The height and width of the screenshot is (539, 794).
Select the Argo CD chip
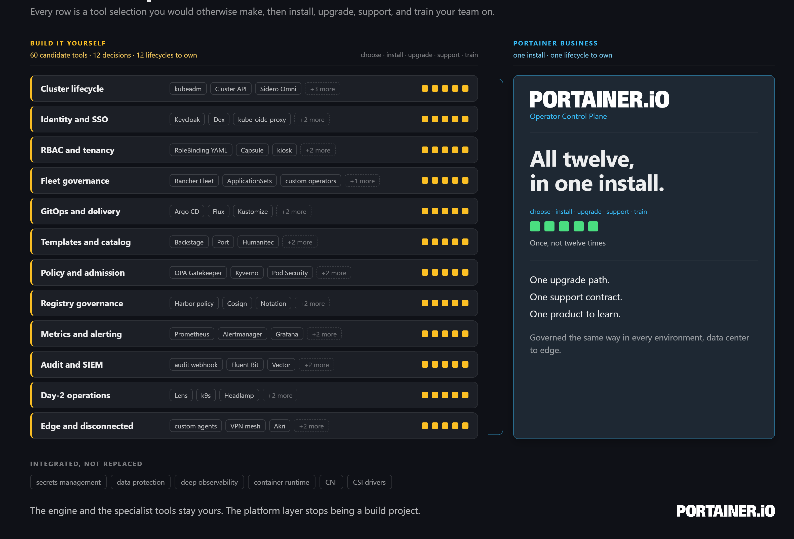186,212
